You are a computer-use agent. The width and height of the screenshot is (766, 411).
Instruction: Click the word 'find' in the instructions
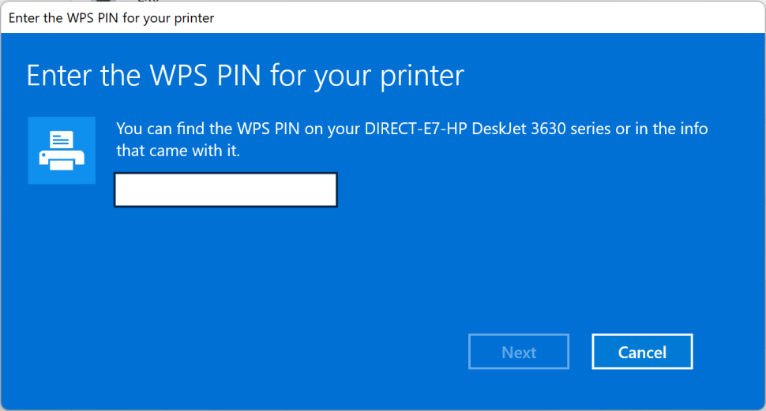coord(194,129)
